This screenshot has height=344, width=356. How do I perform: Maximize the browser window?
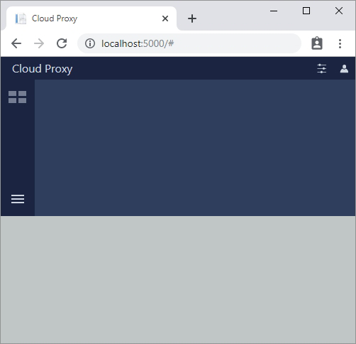click(x=306, y=11)
